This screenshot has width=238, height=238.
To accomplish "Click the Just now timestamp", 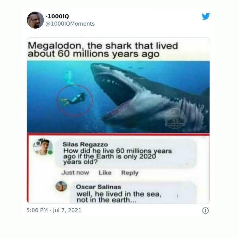I will tap(75, 173).
